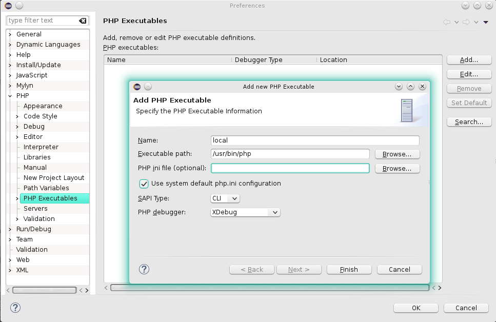Image resolution: width=496 pixels, height=322 pixels.
Task: Select the Servers preference page
Action: pyautogui.click(x=35, y=209)
